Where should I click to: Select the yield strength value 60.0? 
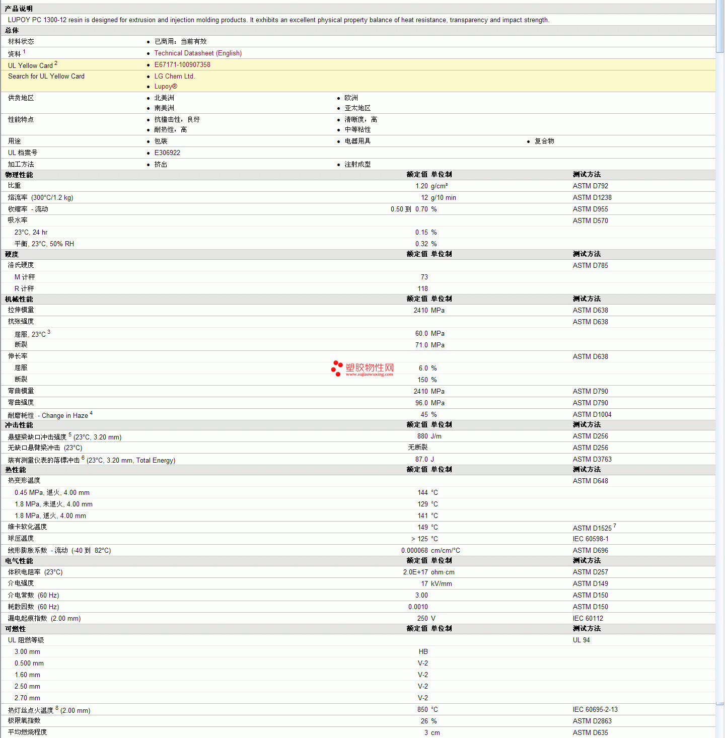coord(421,333)
